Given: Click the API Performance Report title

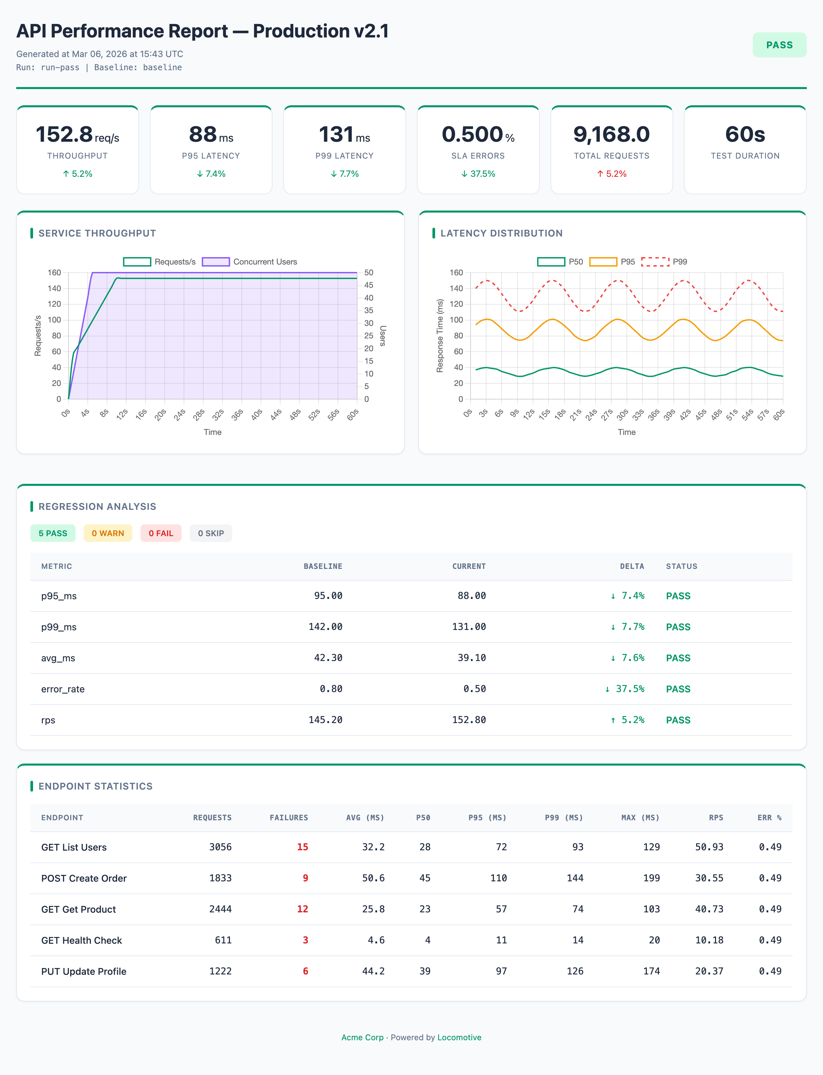Looking at the screenshot, I should 202,31.
